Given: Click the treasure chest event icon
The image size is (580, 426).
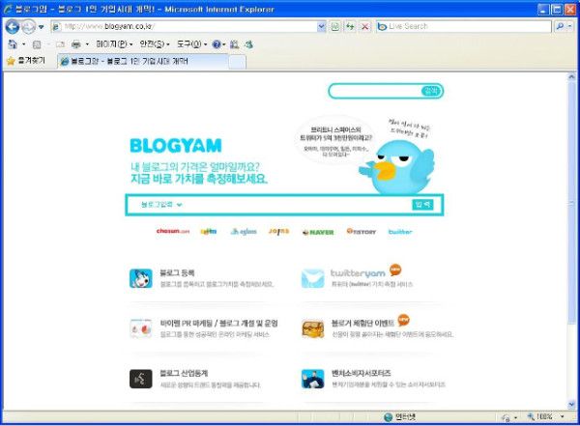Looking at the screenshot, I should pos(313,328).
